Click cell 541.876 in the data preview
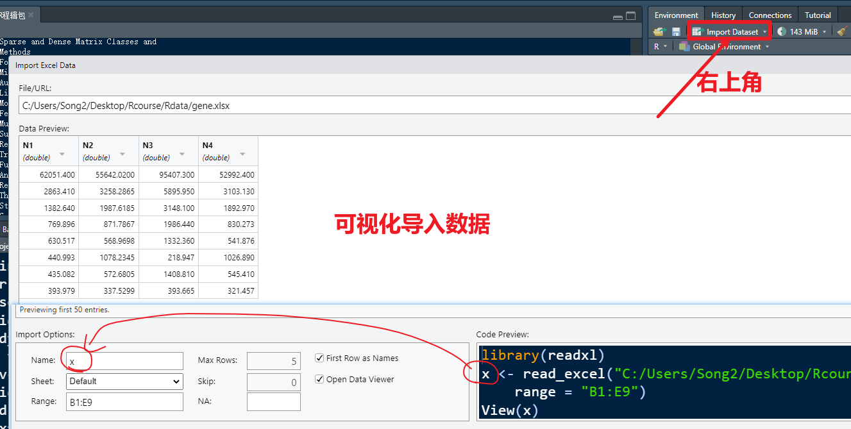This screenshot has height=429, width=851. pyautogui.click(x=228, y=240)
